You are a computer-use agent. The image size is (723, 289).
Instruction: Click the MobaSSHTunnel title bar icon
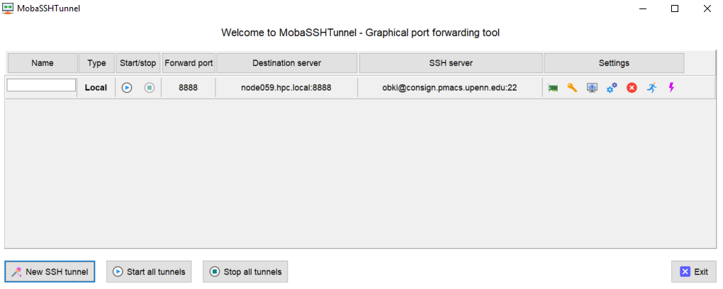tap(9, 8)
